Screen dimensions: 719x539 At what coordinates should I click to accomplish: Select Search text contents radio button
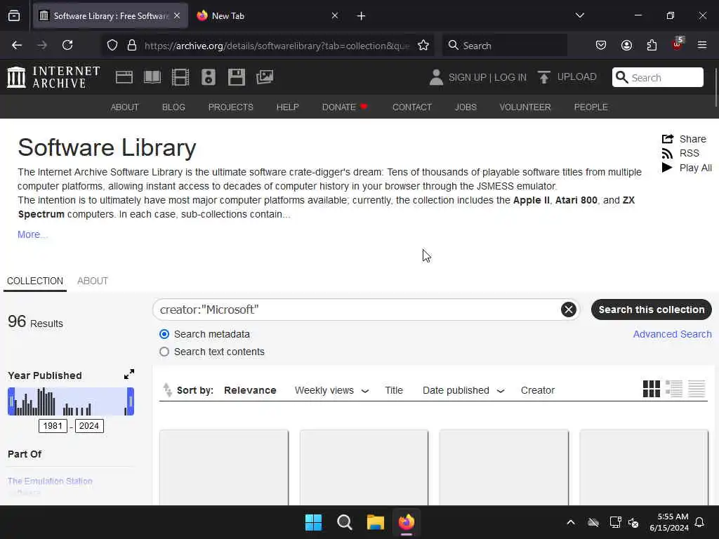(164, 352)
